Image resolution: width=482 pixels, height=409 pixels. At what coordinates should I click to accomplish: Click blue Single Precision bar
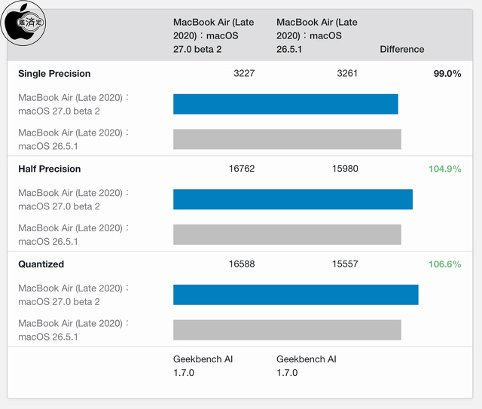(x=285, y=104)
